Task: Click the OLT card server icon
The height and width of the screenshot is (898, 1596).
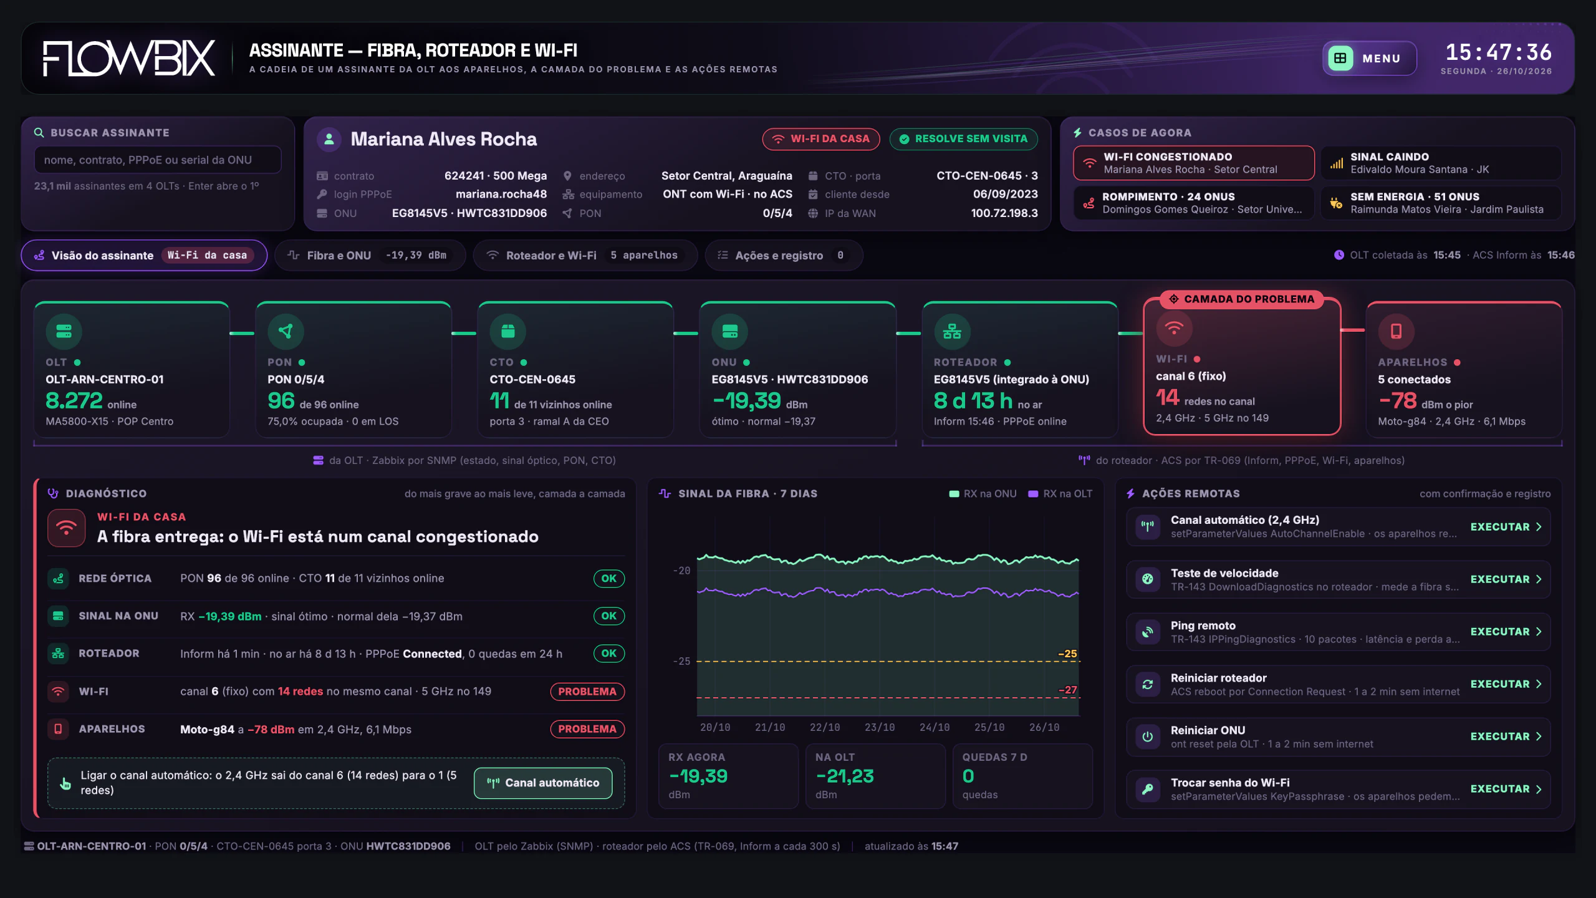Action: coord(64,331)
